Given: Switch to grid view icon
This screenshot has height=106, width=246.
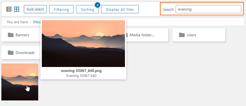Looking at the screenshot, I should 17,9.
